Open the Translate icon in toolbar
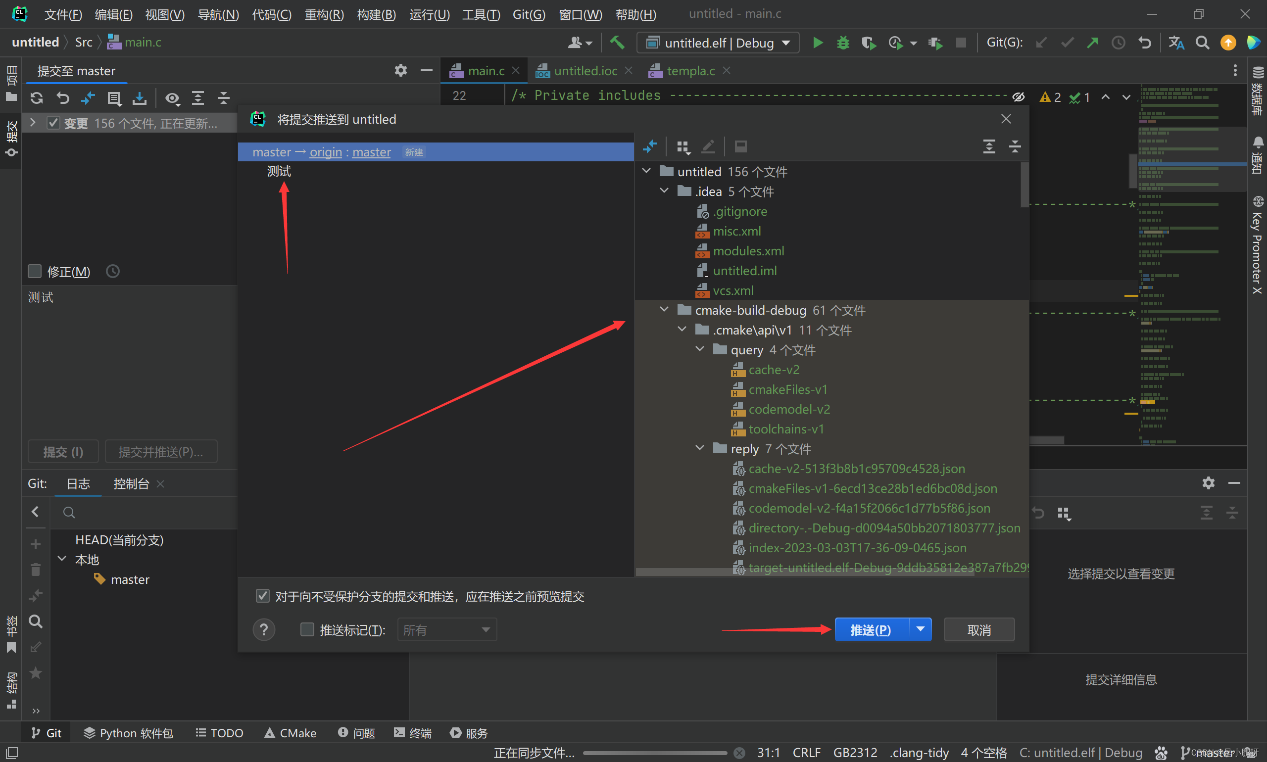 coord(1176,43)
